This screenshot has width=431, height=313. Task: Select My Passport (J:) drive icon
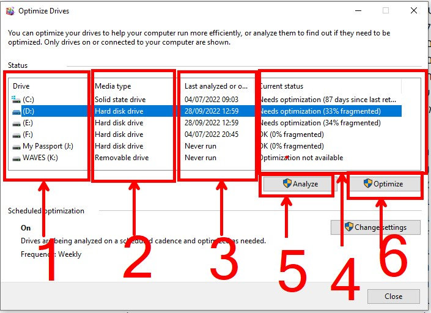(17, 147)
